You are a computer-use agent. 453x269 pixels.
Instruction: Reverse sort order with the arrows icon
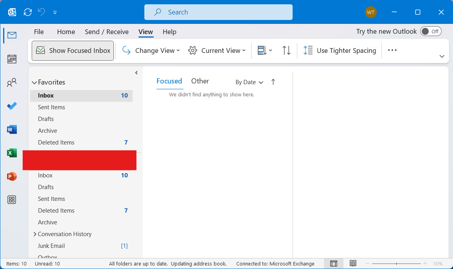(286, 51)
